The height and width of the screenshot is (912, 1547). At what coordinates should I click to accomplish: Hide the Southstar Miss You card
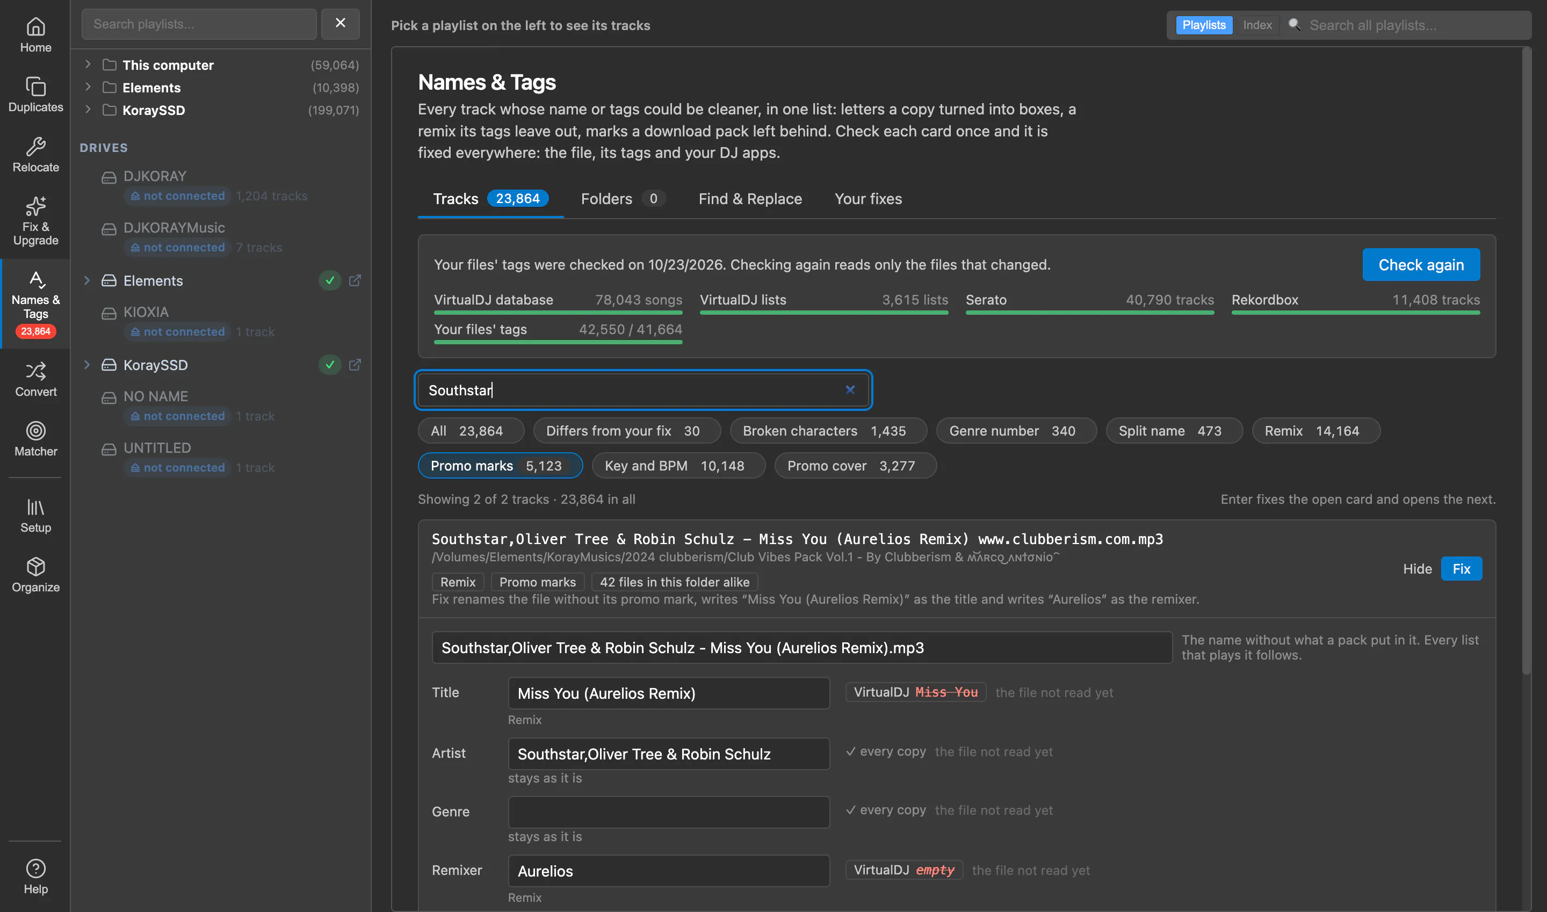coord(1416,568)
